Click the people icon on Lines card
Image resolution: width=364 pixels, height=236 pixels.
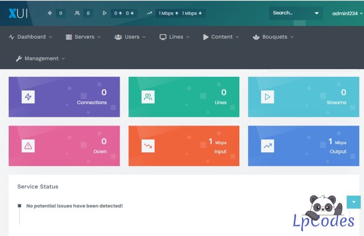click(x=148, y=97)
